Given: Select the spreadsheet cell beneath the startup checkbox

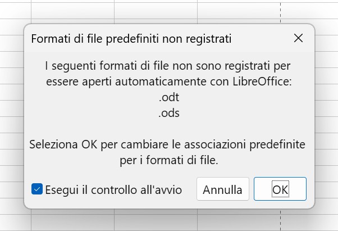Looking at the screenshot, I should [x=72, y=223].
